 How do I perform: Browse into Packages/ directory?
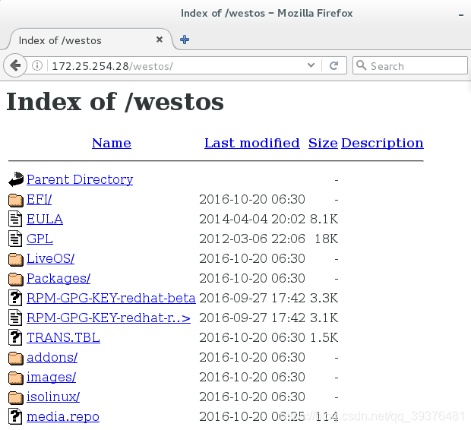coord(58,279)
